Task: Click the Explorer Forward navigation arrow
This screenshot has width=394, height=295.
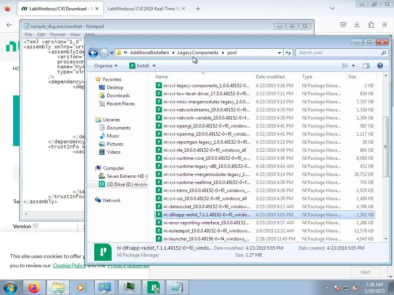Action: [104, 53]
